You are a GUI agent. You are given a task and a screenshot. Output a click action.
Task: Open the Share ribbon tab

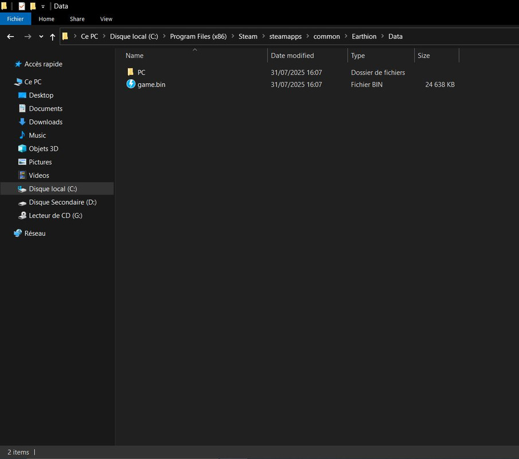click(x=77, y=19)
